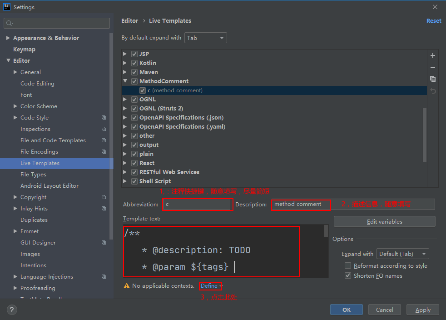The width and height of the screenshot is (446, 320).
Task: Disable Shorten FQ names option
Action: pos(348,275)
